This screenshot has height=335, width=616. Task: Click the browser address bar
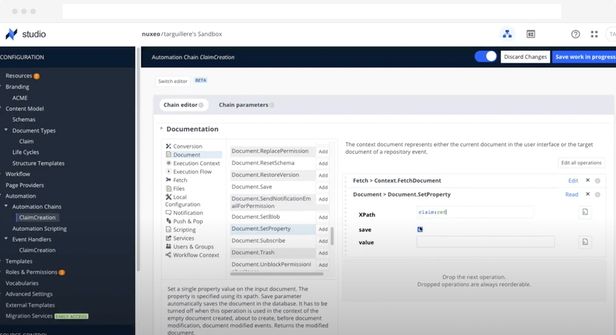click(312, 11)
